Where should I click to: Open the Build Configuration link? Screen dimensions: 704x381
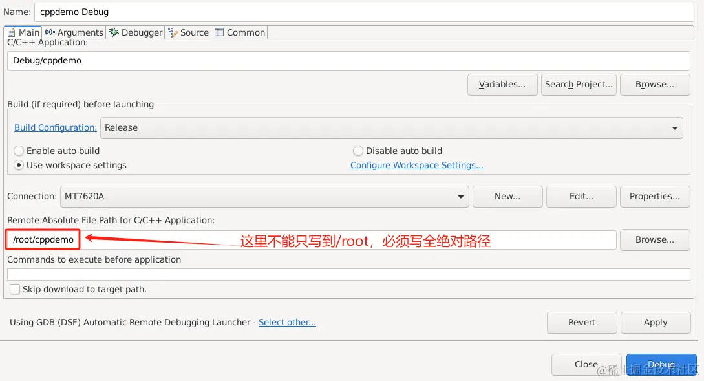pyautogui.click(x=56, y=127)
